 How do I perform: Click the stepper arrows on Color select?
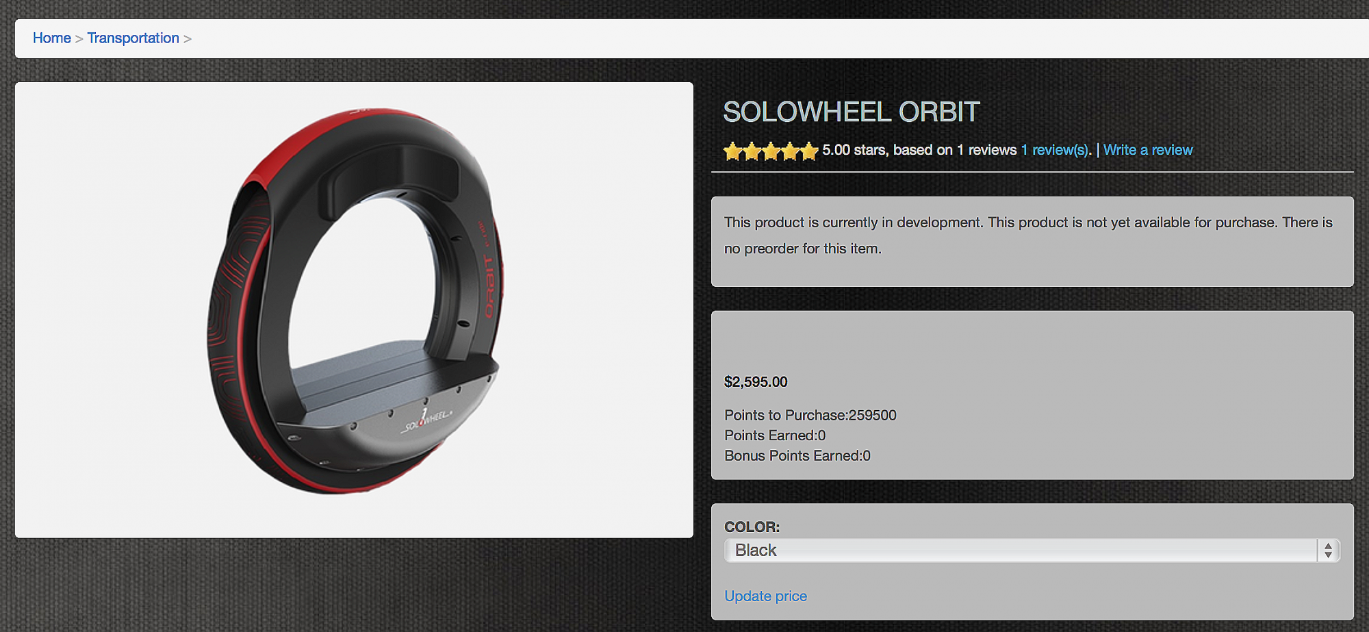pos(1328,551)
